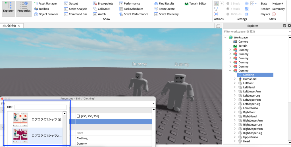Select the Camera object in Explorer
291x147 pixels.
click(x=243, y=42)
